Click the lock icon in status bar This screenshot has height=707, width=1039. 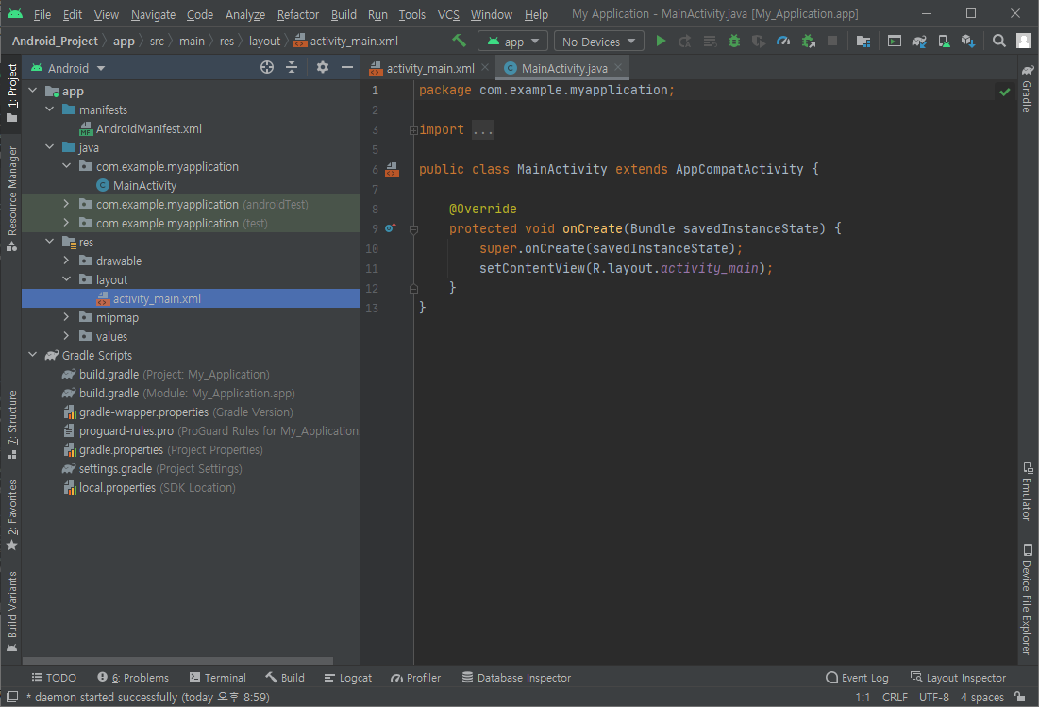pyautogui.click(x=1020, y=697)
